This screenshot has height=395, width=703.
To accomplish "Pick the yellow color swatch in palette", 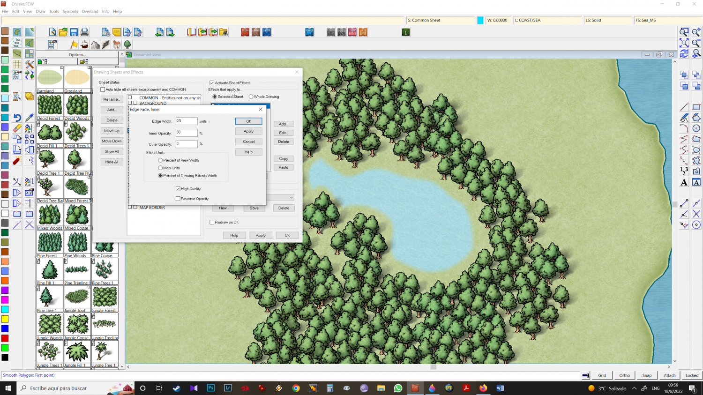I will [5, 319].
